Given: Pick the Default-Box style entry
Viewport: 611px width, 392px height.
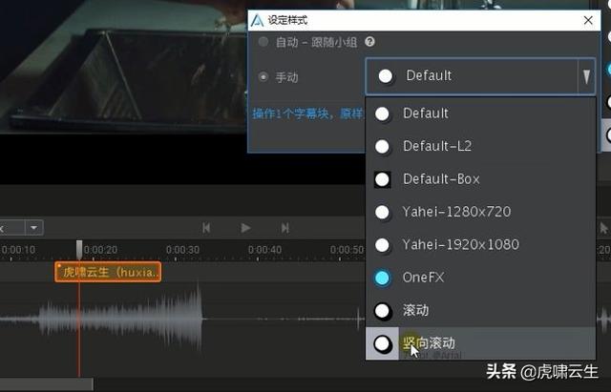Looking at the screenshot, I should pos(480,179).
